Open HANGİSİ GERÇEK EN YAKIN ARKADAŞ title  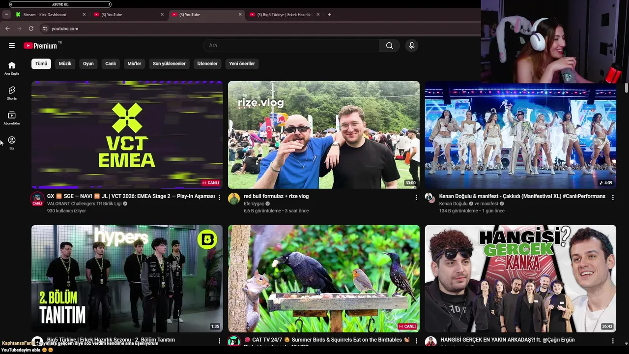508,340
